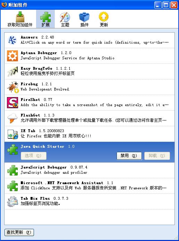Select the FireShot extension icon
The height and width of the screenshot is (241, 179).
(12, 103)
